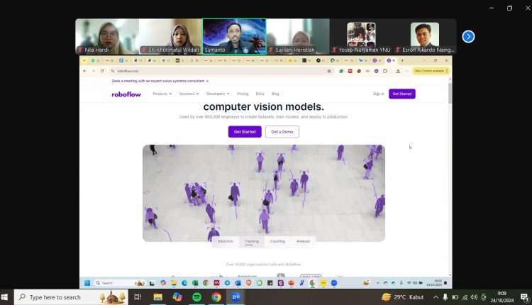
Task: Click the pedestrian tracking demo video
Action: tap(264, 193)
